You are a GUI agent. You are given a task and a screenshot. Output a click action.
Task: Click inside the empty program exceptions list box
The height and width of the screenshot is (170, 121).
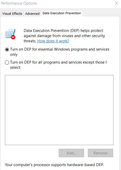(x=59, y=110)
